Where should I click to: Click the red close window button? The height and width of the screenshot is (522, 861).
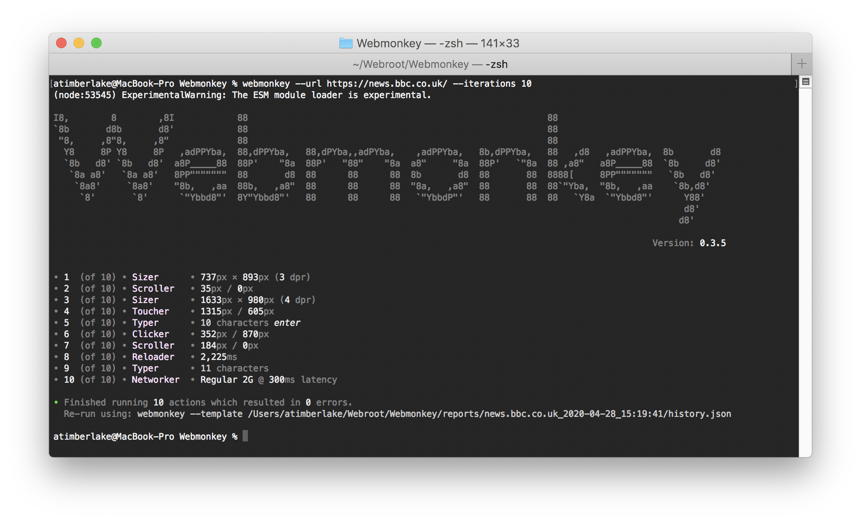61,43
